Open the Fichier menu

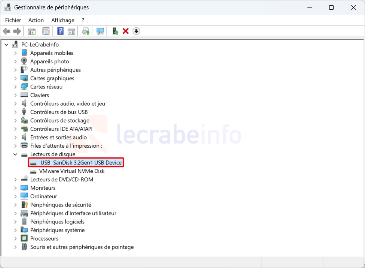[x=13, y=20]
